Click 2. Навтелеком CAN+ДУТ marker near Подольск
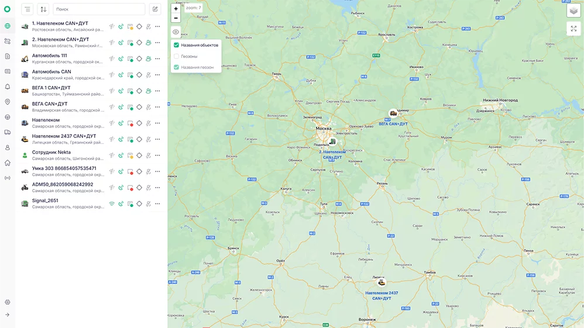The height and width of the screenshot is (328, 584). [x=332, y=141]
